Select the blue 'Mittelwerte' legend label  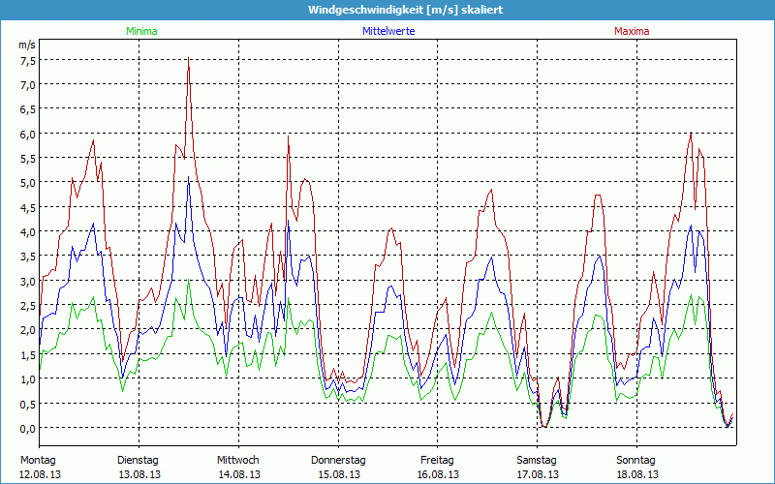click(x=388, y=31)
